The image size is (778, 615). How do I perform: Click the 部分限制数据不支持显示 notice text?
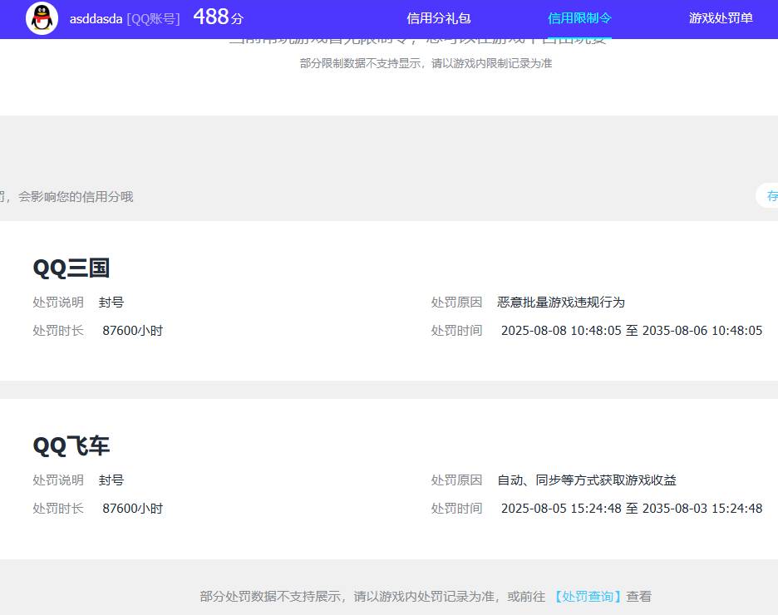point(426,63)
